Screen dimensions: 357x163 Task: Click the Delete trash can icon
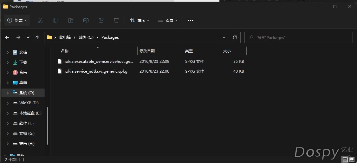click(116, 20)
